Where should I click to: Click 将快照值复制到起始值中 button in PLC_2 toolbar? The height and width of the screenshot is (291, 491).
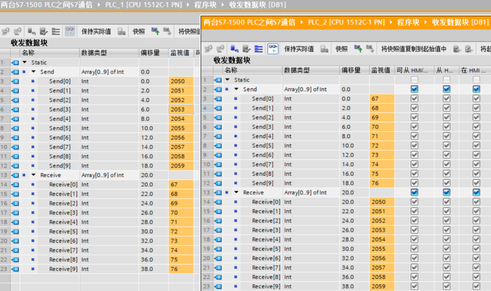pos(413,49)
